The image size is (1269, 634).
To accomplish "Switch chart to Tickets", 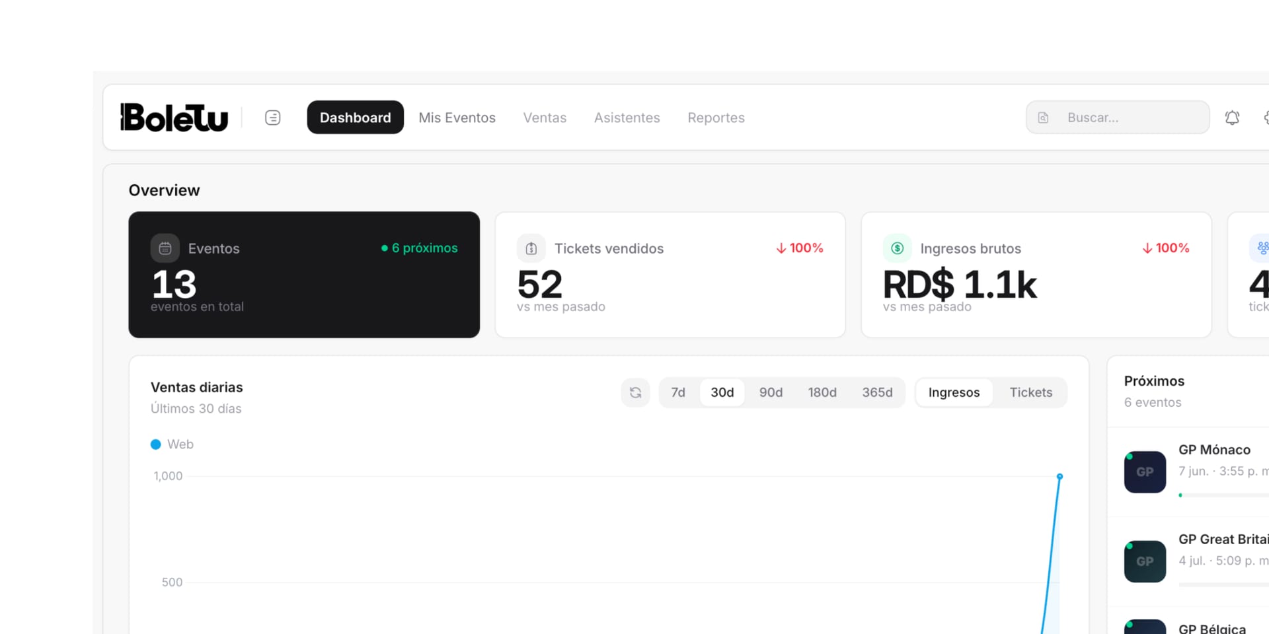I will tap(1030, 392).
